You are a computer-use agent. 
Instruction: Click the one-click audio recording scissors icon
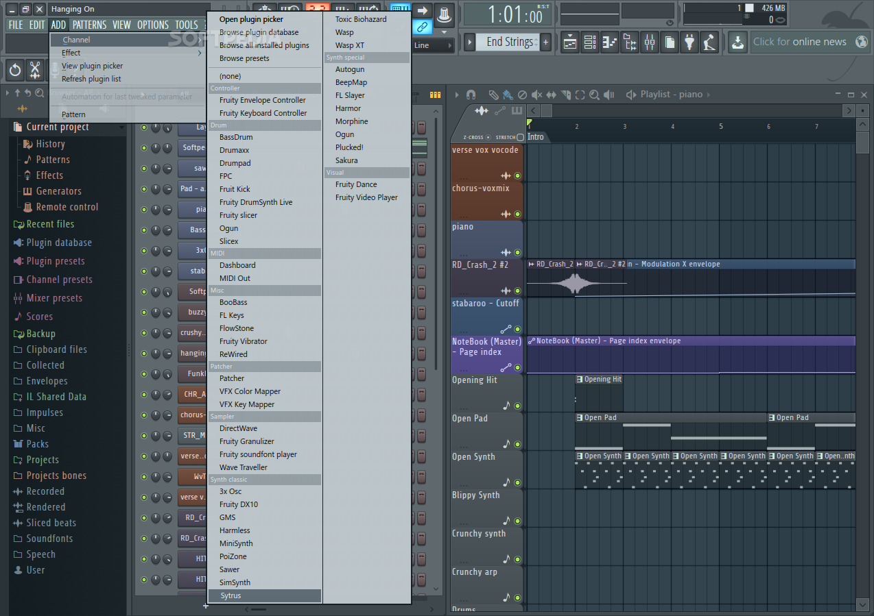coord(34,69)
